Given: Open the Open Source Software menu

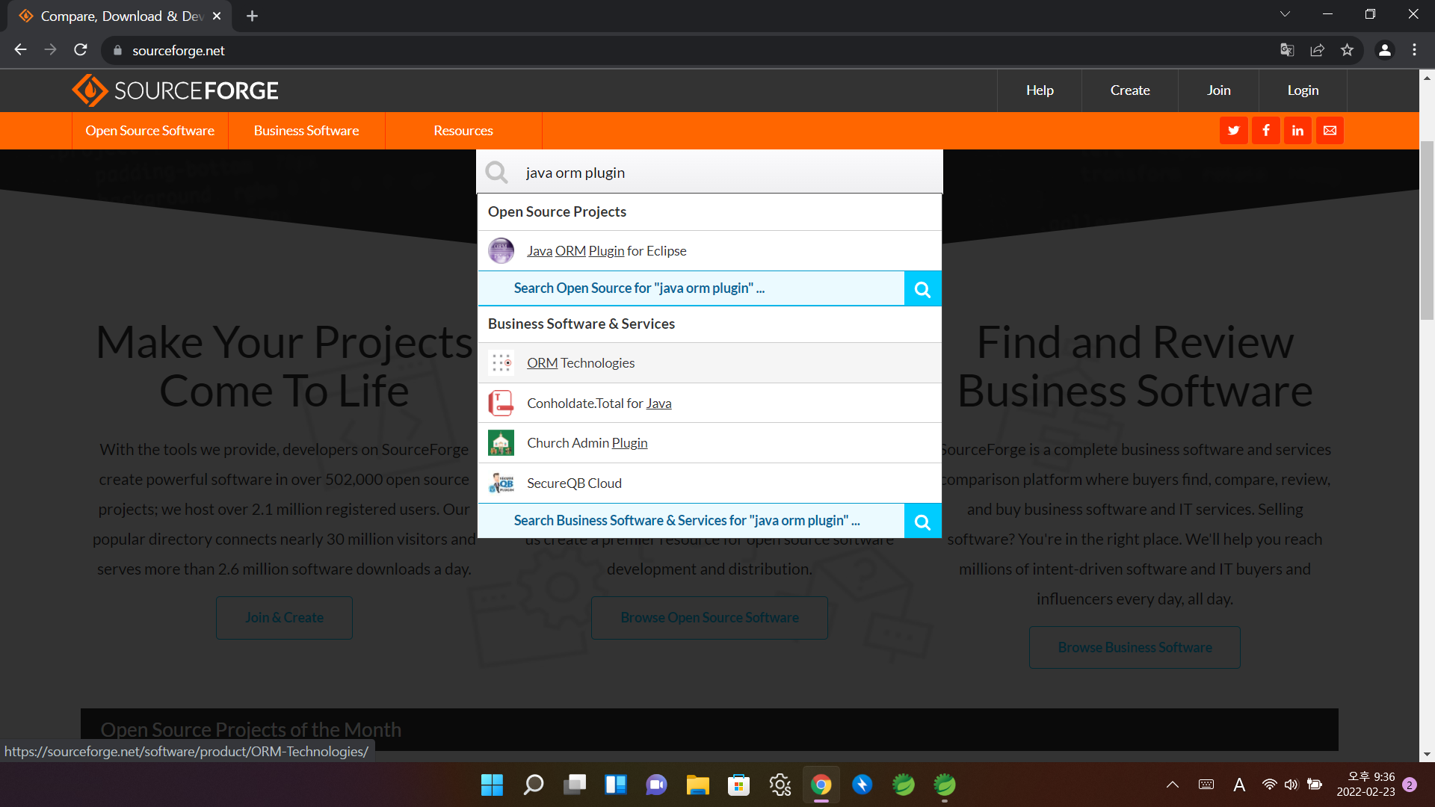Looking at the screenshot, I should 149,131.
